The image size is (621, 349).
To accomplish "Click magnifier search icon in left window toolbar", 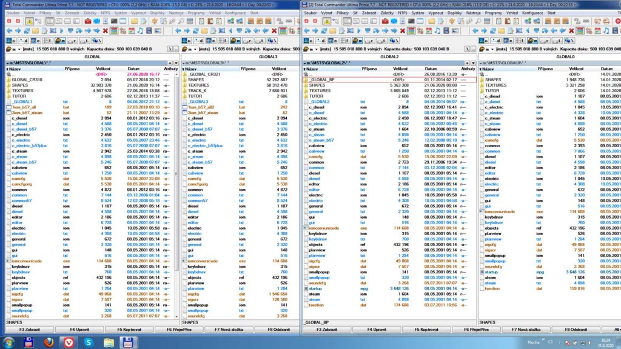I will pyautogui.click(x=181, y=21).
